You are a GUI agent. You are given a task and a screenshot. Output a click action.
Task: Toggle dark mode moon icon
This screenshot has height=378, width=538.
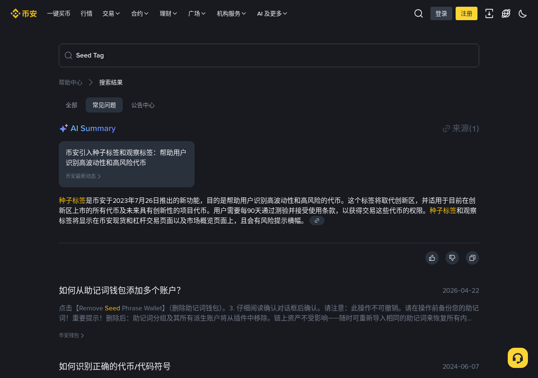[523, 13]
